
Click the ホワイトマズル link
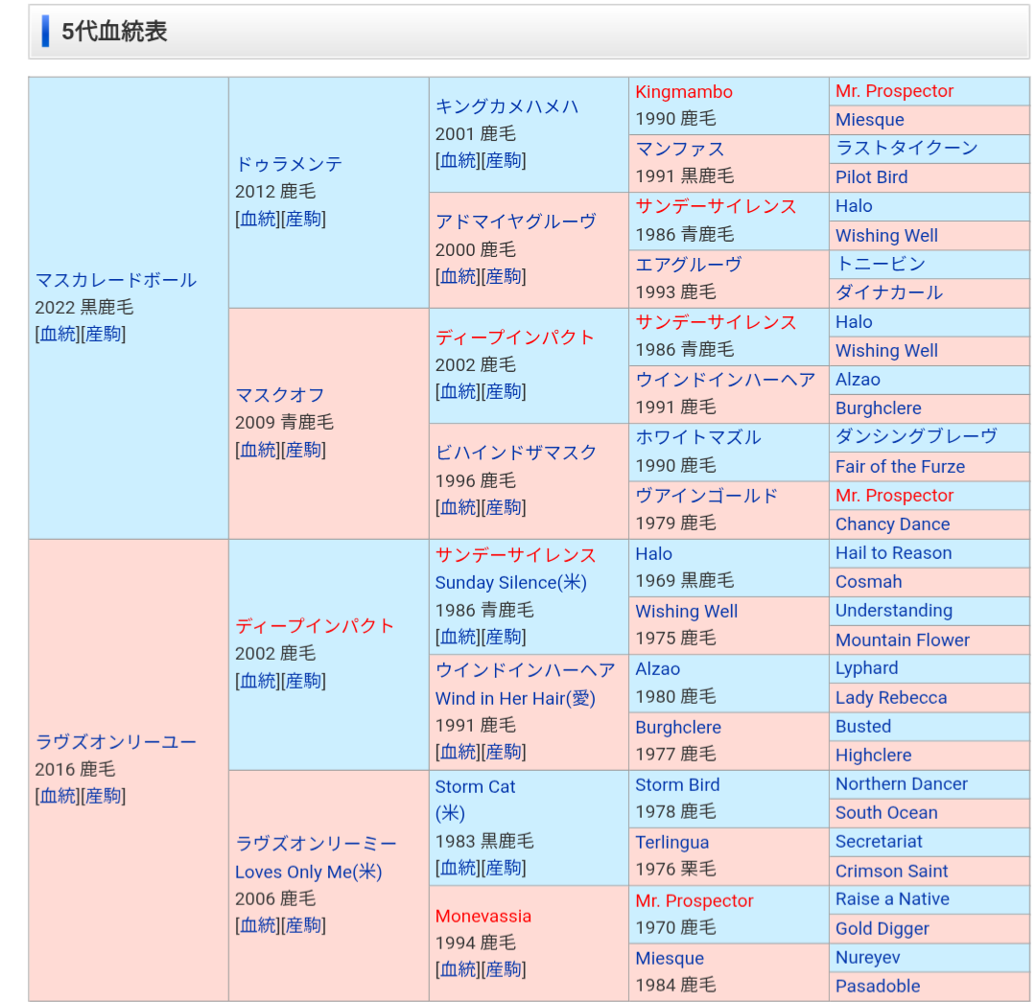[697, 437]
